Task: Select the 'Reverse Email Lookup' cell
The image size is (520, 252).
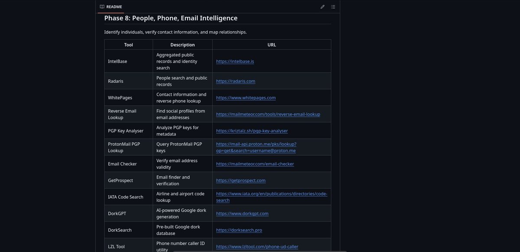Action: tap(129, 114)
